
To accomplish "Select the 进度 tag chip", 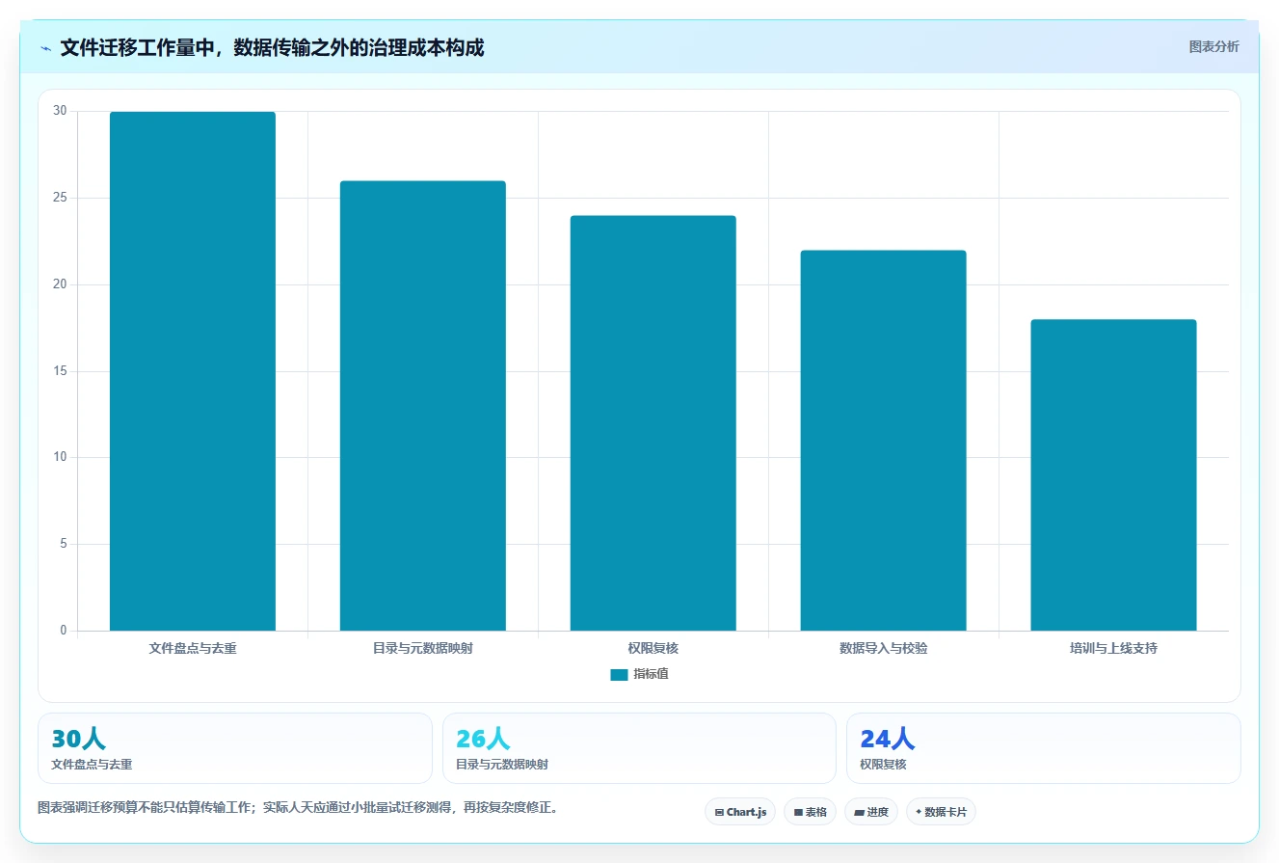I will coord(871,812).
